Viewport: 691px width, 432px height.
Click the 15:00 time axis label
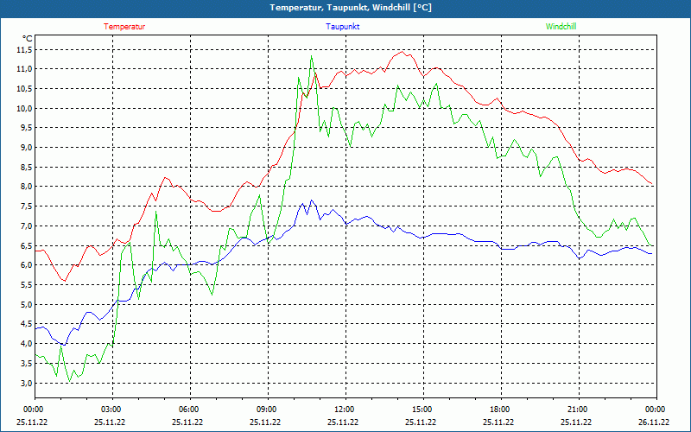pos(423,410)
